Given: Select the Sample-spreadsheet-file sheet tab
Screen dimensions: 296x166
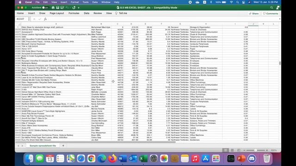Looking at the screenshot, I should click(43, 146).
